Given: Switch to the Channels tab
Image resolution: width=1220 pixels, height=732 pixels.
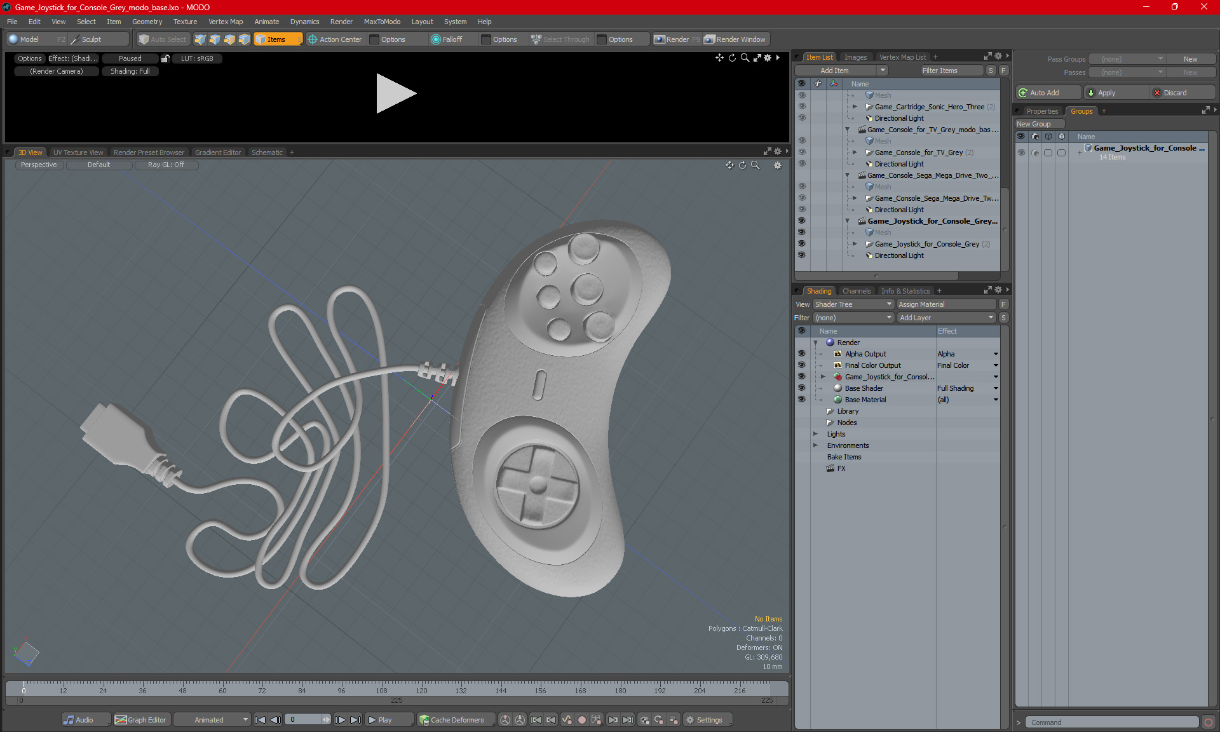Looking at the screenshot, I should pos(856,291).
